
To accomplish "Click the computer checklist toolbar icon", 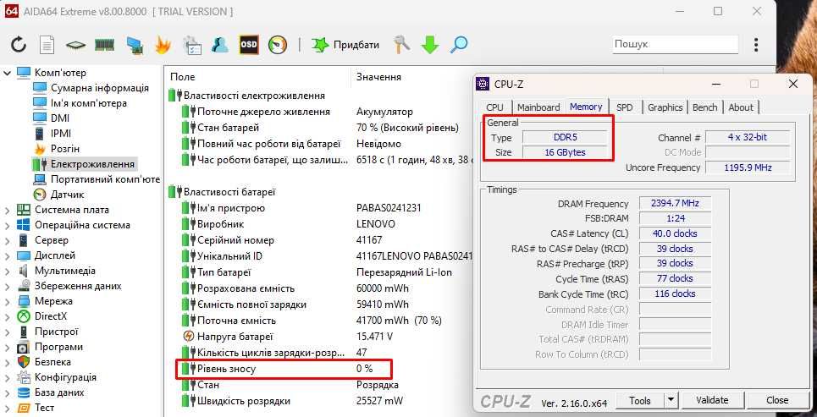I will [x=191, y=46].
